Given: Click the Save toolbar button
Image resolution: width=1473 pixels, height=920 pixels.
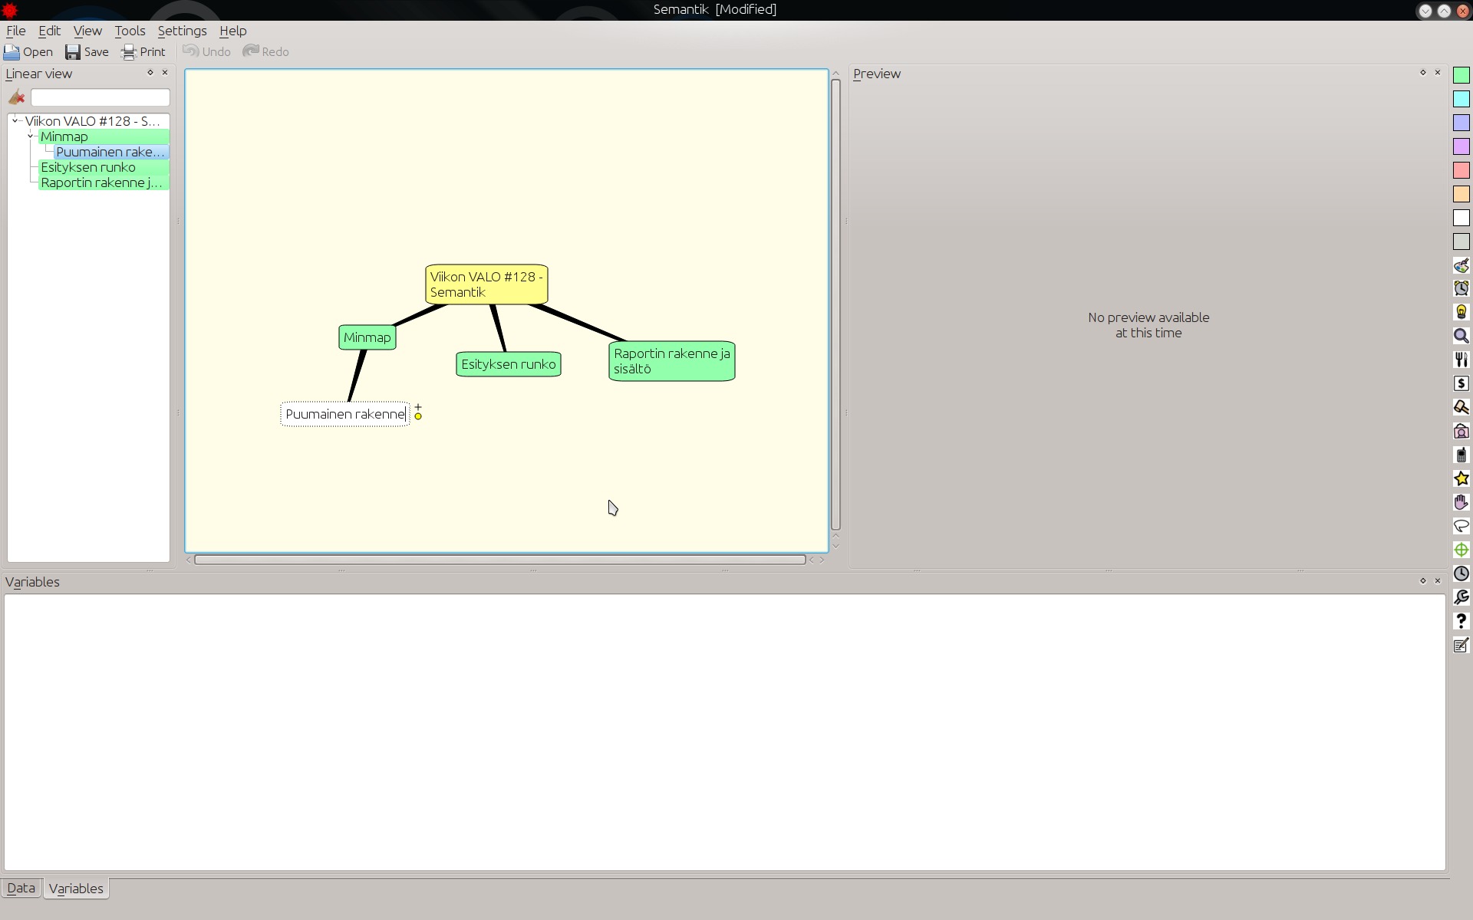Looking at the screenshot, I should pyautogui.click(x=87, y=51).
